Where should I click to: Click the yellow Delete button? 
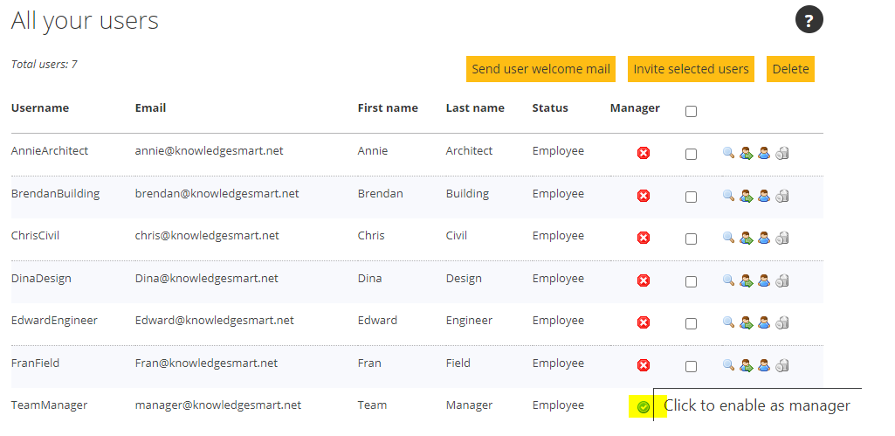pos(790,69)
